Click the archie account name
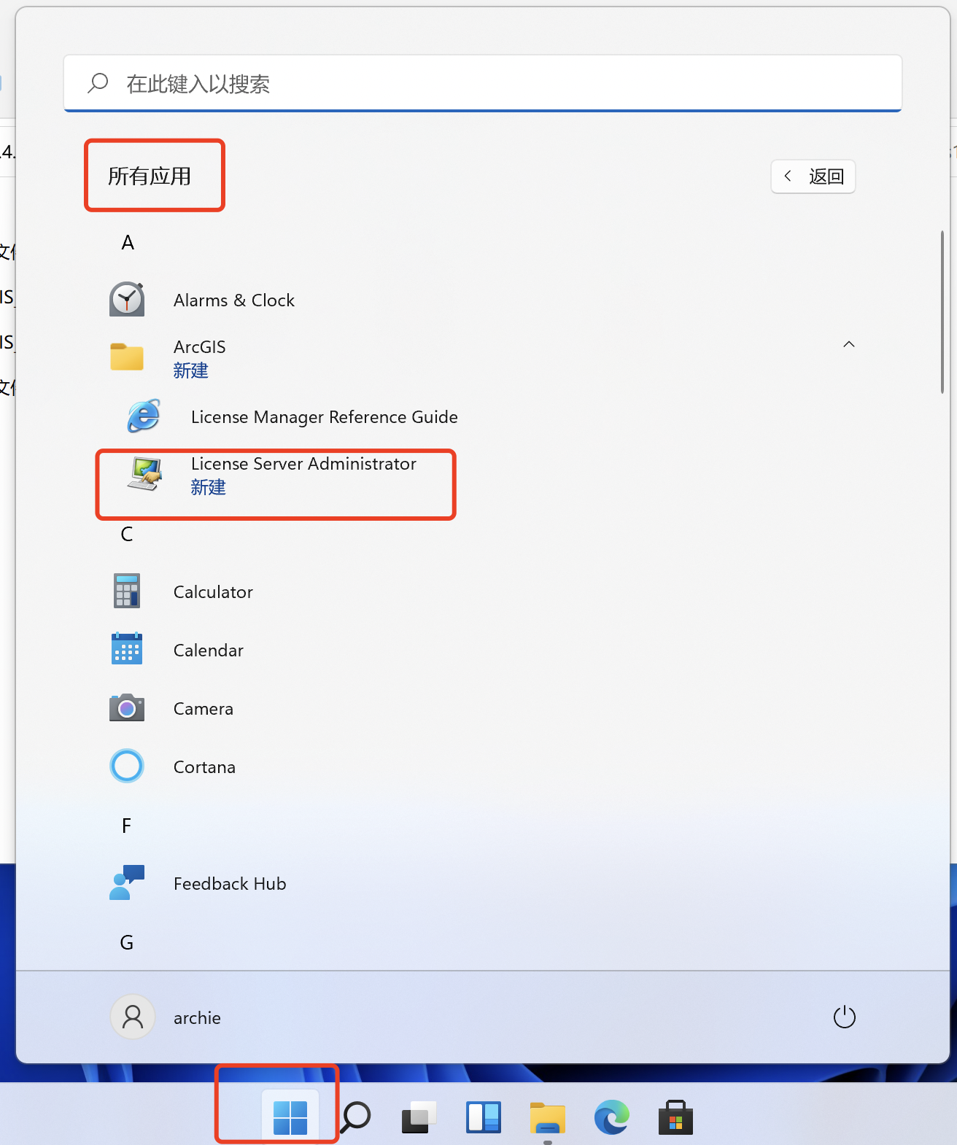 pos(197,1017)
